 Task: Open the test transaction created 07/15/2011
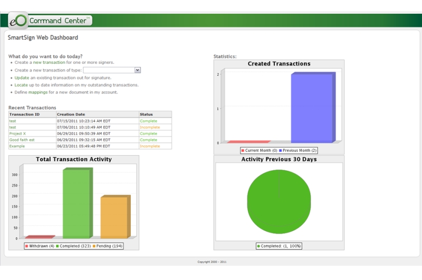tap(13, 121)
